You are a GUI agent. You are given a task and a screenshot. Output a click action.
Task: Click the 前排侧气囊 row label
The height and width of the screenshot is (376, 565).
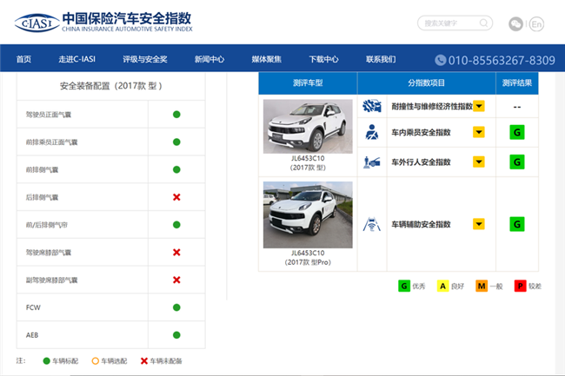click(x=42, y=170)
